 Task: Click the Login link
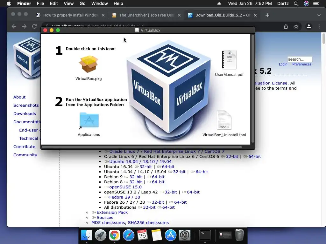(283, 64)
